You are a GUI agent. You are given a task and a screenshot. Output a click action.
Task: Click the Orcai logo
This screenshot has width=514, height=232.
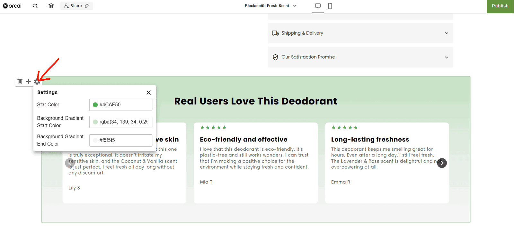point(12,6)
